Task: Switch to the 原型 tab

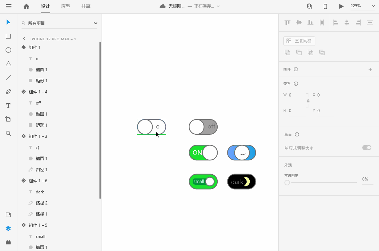Action: pos(65,6)
